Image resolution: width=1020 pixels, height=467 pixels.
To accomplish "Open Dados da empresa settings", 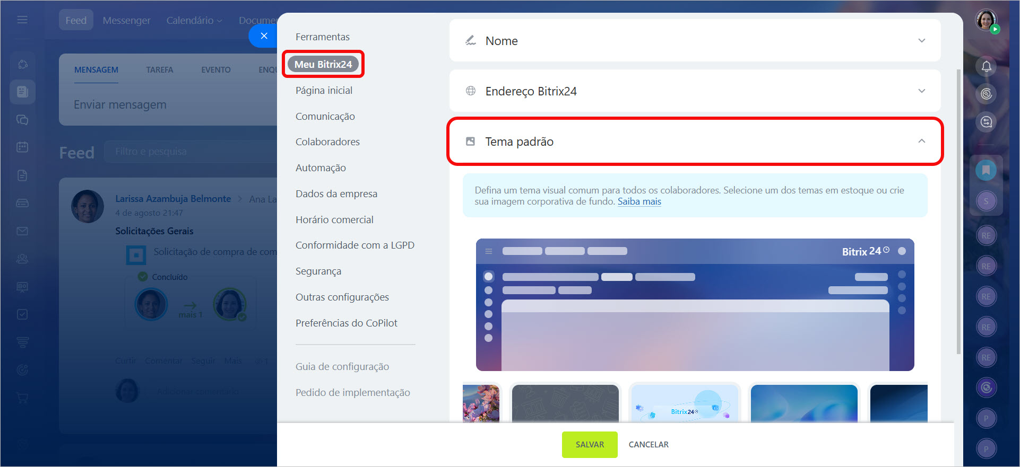I will point(336,193).
